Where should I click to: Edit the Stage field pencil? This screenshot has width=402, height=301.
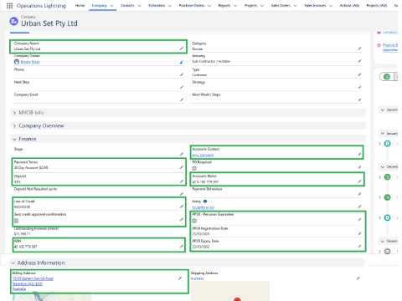coord(182,154)
